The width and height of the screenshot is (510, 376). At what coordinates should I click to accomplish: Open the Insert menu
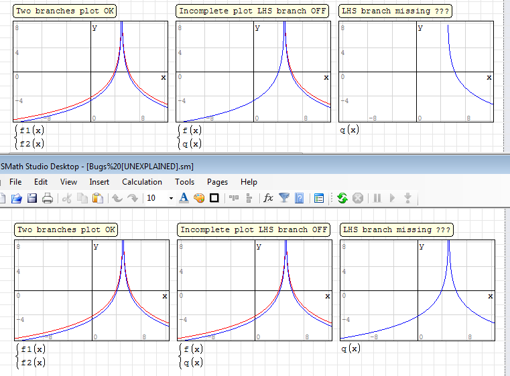(99, 182)
